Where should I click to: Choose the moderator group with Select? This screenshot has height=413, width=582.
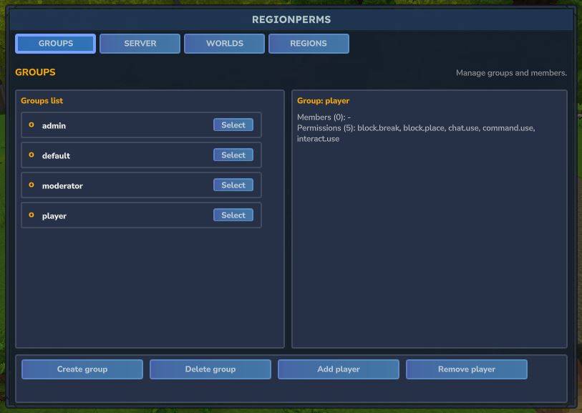click(233, 185)
